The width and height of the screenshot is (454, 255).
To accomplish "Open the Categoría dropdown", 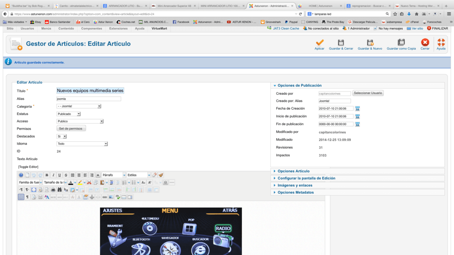I will 79,106.
